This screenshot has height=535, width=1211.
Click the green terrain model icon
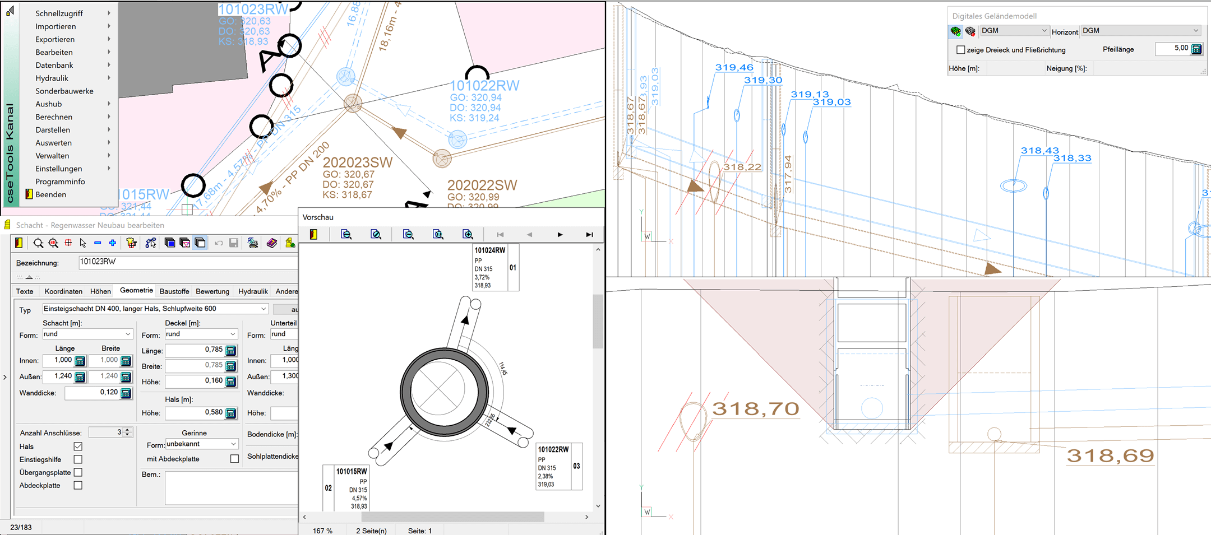(x=955, y=31)
